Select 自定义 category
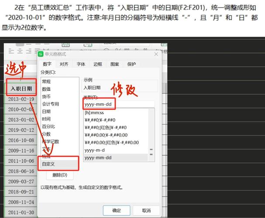Image resolution: width=265 pixels, height=218 pixels. 60,164
